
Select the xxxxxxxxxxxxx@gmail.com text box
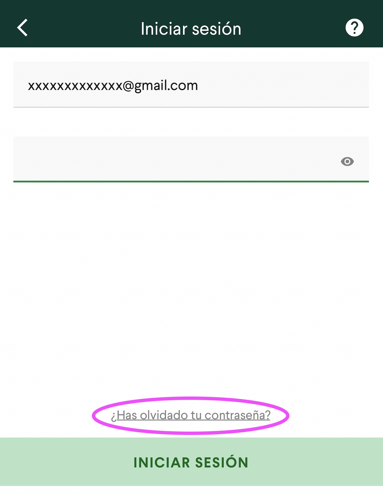(191, 85)
